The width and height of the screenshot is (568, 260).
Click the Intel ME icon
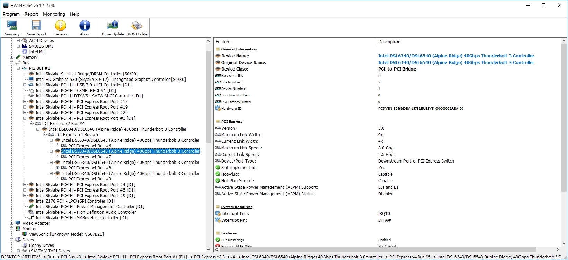click(25, 52)
